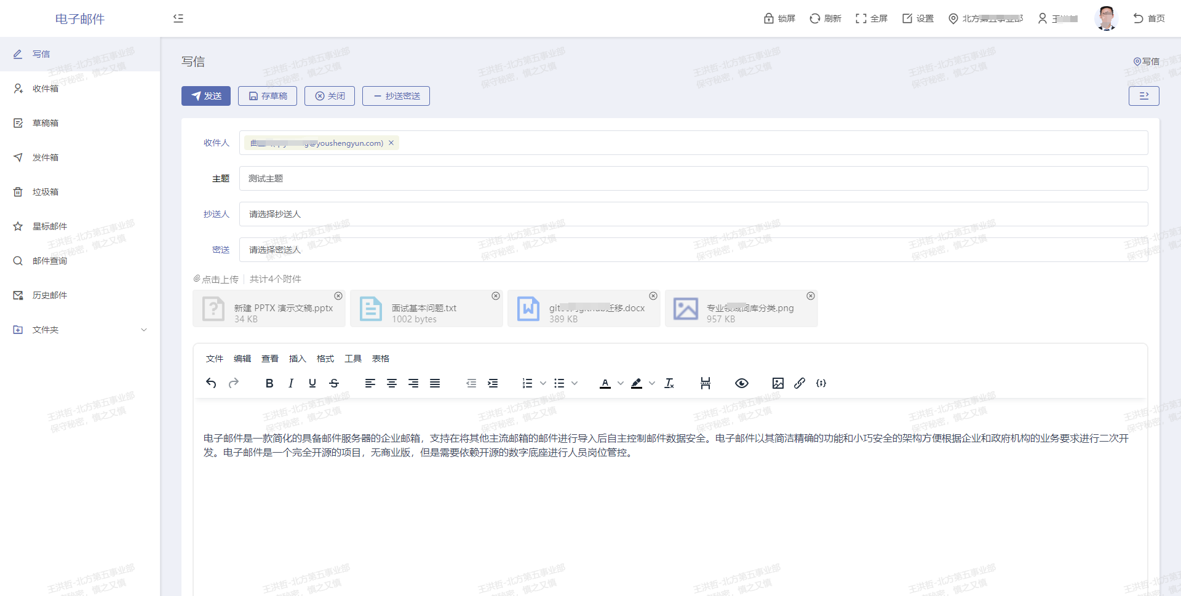Viewport: 1181px width, 596px height.
Task: Open the text color dropdown arrow
Action: point(621,383)
